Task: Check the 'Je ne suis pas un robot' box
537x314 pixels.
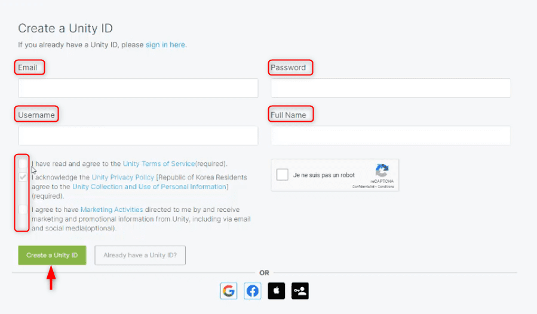Action: (x=282, y=175)
